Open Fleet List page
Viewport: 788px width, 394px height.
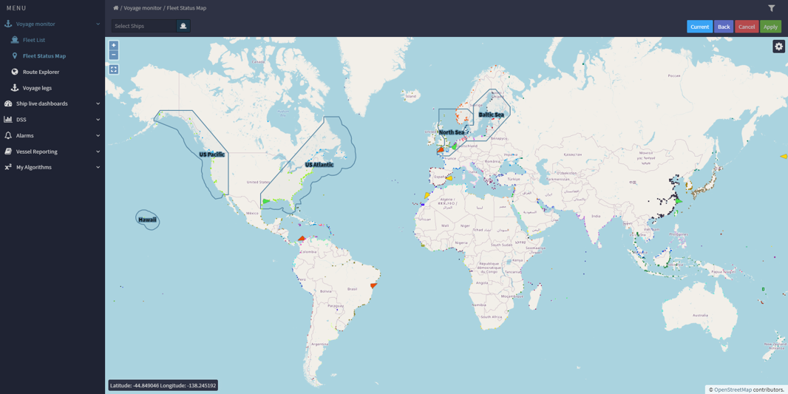click(33, 40)
